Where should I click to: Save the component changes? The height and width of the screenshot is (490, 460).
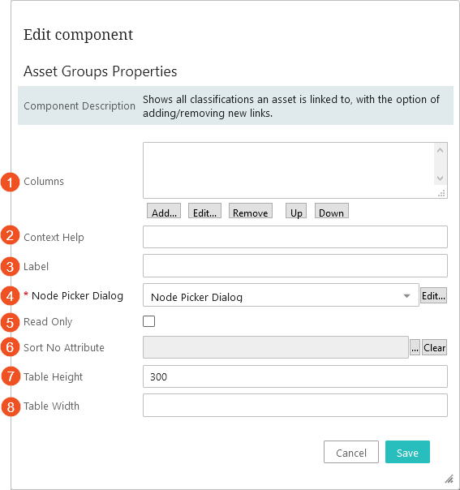point(407,452)
